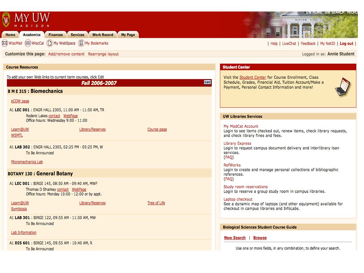The image size is (364, 273).
Task: Click Logged in as Annie Student text
Action: 328,54
